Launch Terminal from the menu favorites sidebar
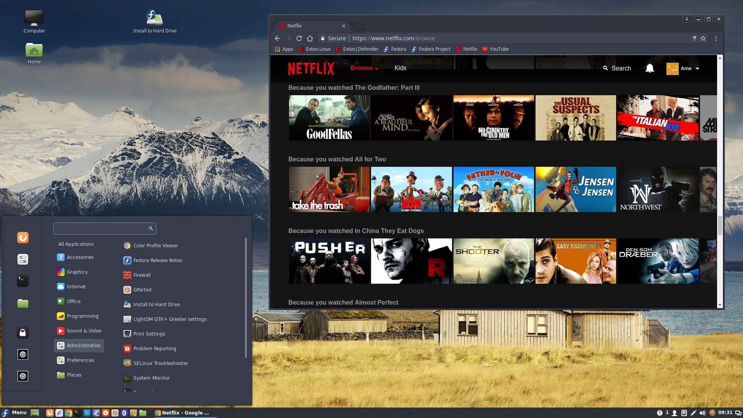The width and height of the screenshot is (743, 418). coord(23,281)
